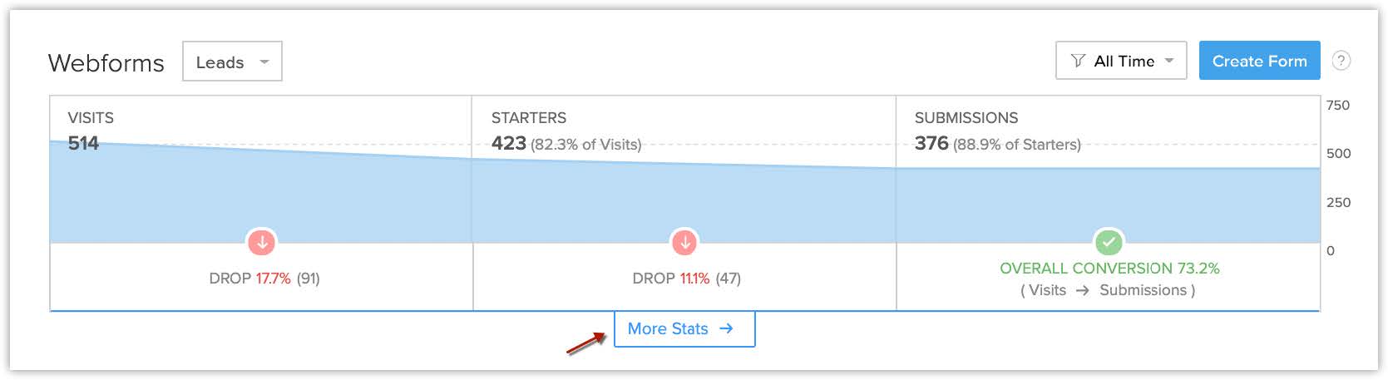The height and width of the screenshot is (380, 1388).
Task: Click the green conversion checkmark icon
Action: [x=1109, y=243]
